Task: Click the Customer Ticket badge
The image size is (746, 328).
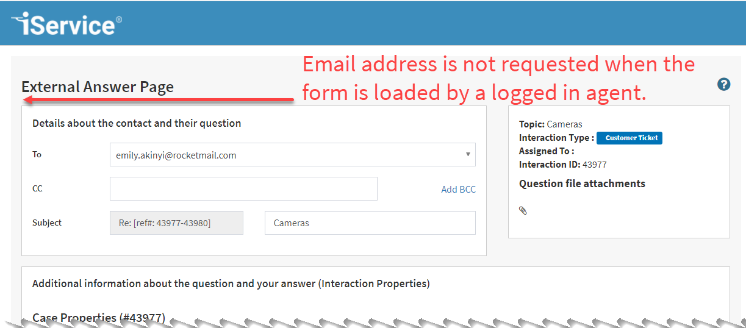Action: coord(629,138)
